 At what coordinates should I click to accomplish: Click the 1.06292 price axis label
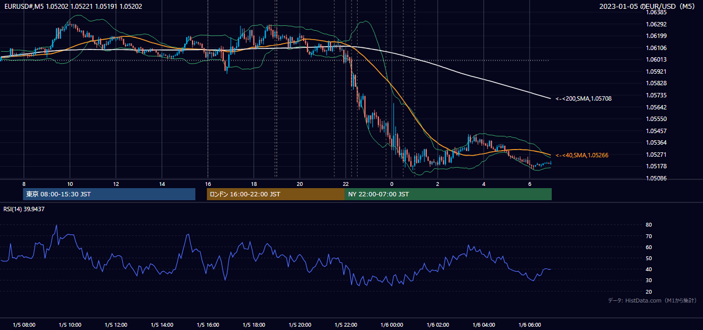pyautogui.click(x=655, y=24)
